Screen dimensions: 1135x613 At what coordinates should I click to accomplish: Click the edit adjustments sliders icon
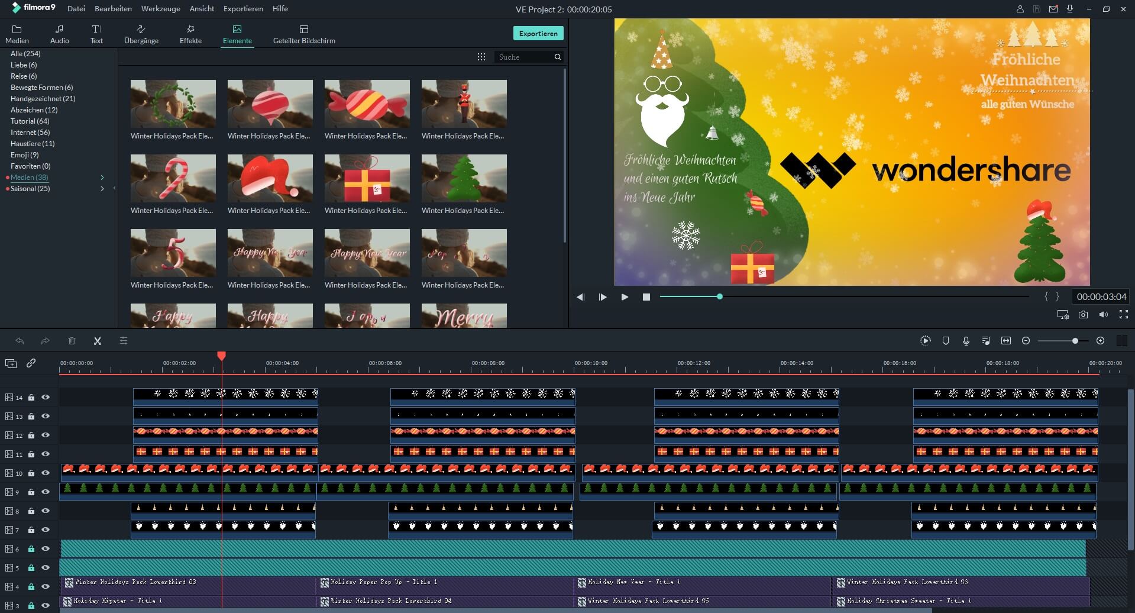124,341
